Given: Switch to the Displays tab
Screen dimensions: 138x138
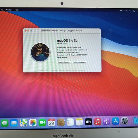Looking at the screenshot, I should [x=55, y=31].
